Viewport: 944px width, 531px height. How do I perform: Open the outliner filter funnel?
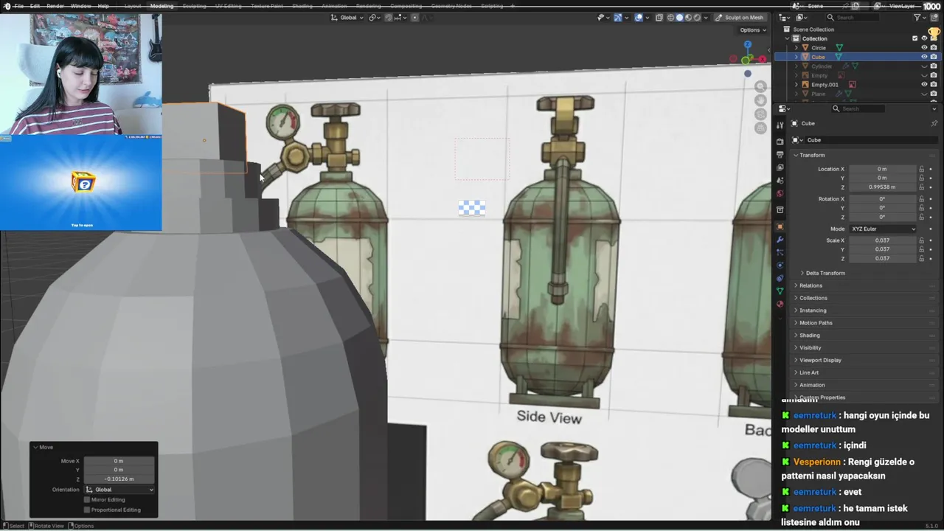pyautogui.click(x=917, y=18)
